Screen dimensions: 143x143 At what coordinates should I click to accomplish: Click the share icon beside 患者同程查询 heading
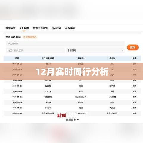click(x=24, y=37)
